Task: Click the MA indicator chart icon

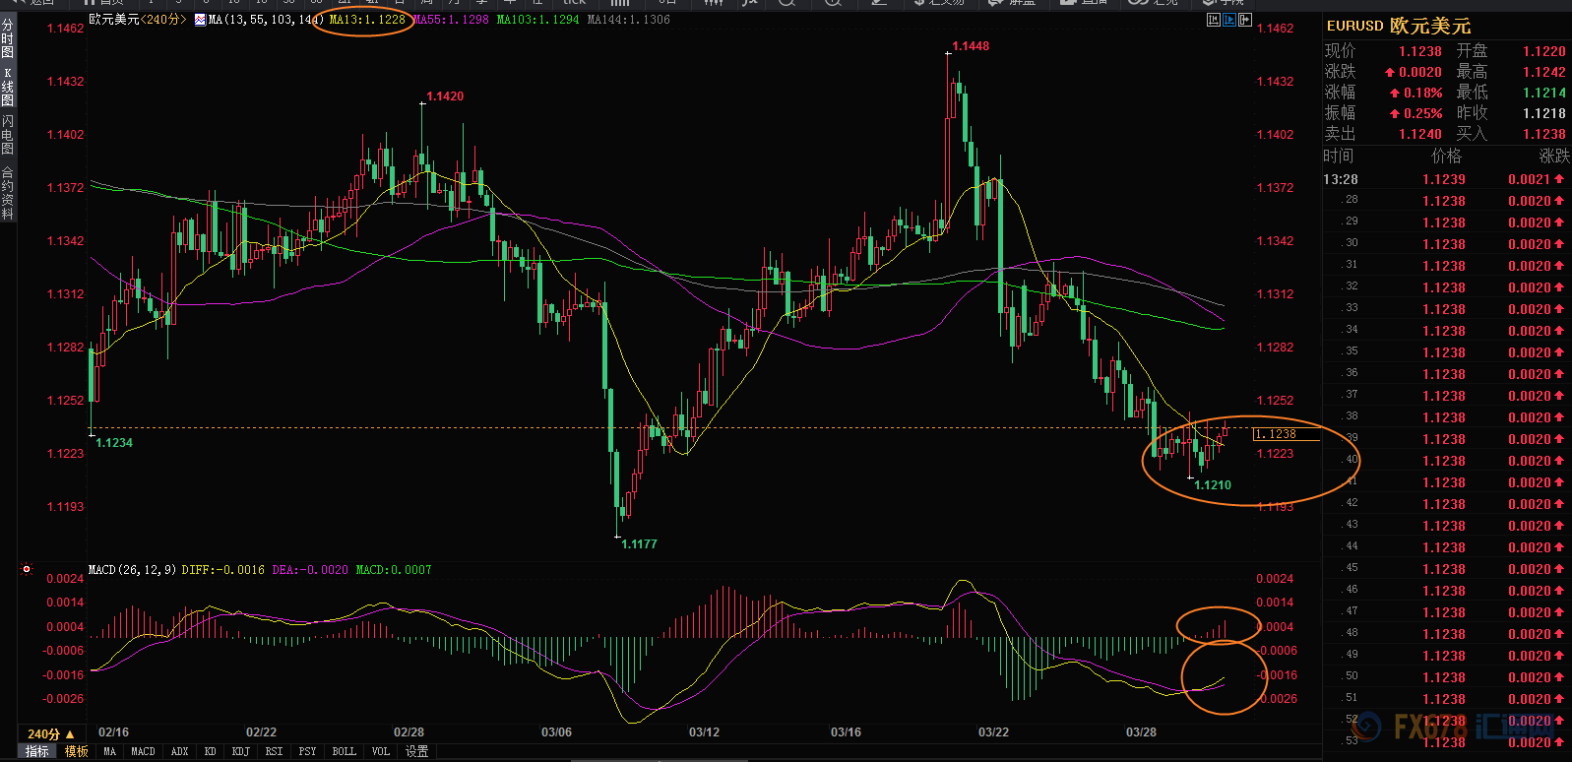Action: pyautogui.click(x=201, y=20)
